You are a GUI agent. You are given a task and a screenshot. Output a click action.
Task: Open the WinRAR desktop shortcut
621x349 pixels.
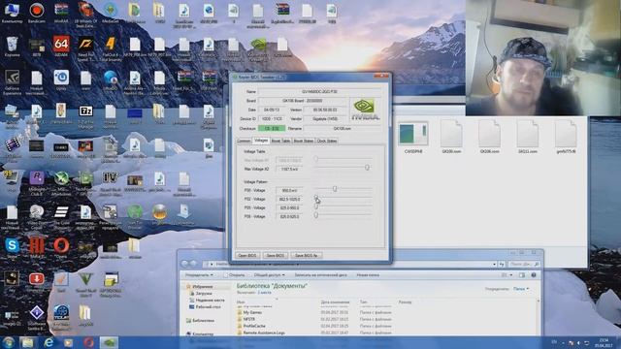click(x=61, y=13)
